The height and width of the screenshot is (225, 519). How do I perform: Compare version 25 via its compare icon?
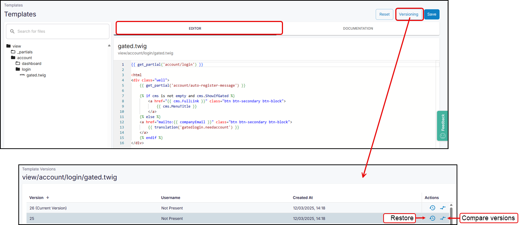(443, 218)
